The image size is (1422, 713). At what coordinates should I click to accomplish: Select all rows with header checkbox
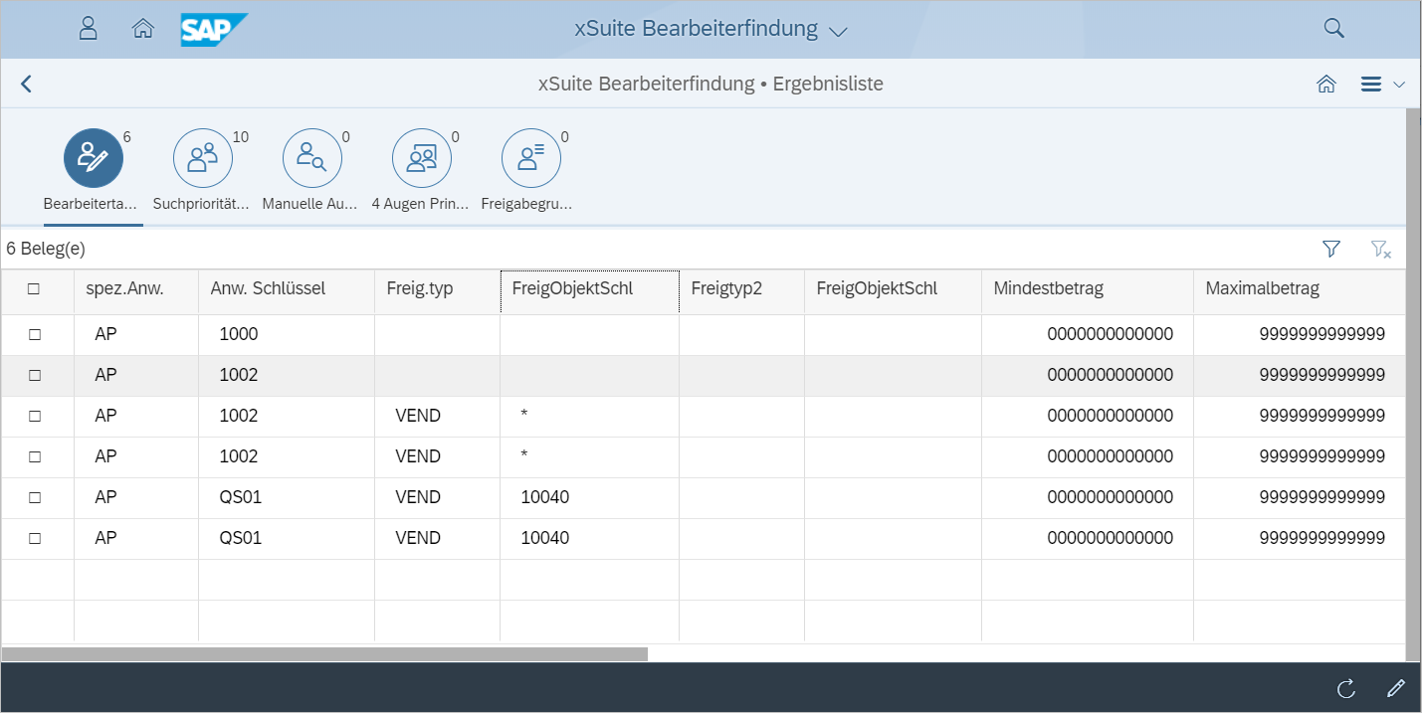tap(34, 289)
